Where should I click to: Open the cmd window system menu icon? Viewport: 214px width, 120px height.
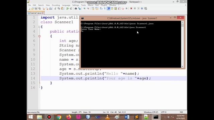83,18
